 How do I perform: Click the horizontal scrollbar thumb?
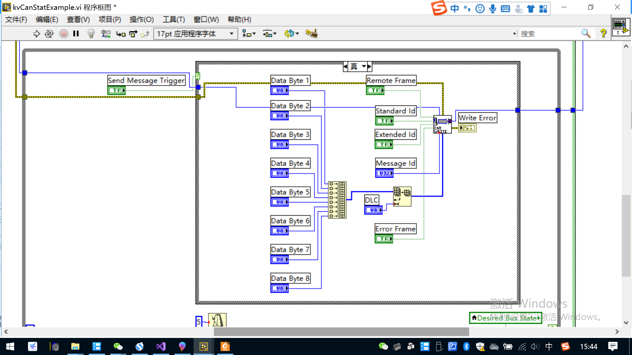(x=341, y=332)
